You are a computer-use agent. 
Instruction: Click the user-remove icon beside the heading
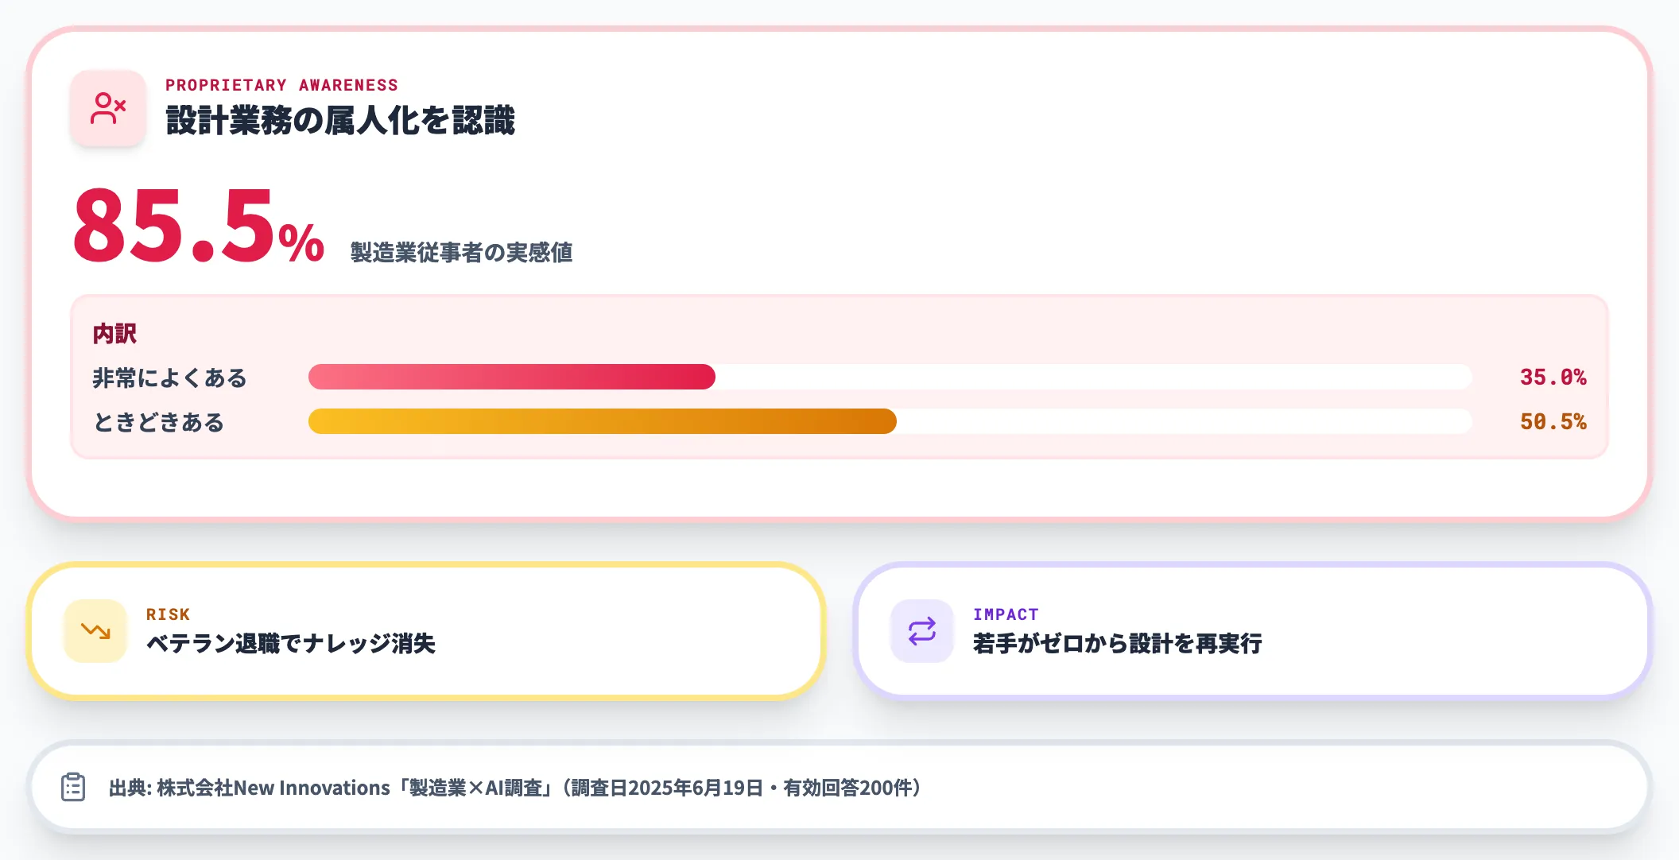(x=108, y=108)
